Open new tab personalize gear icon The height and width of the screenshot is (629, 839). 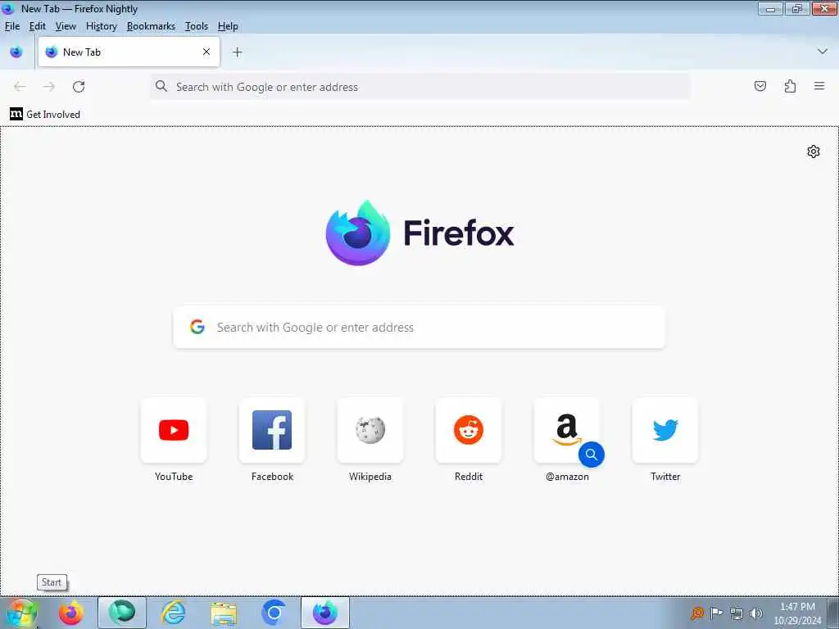[x=814, y=152]
